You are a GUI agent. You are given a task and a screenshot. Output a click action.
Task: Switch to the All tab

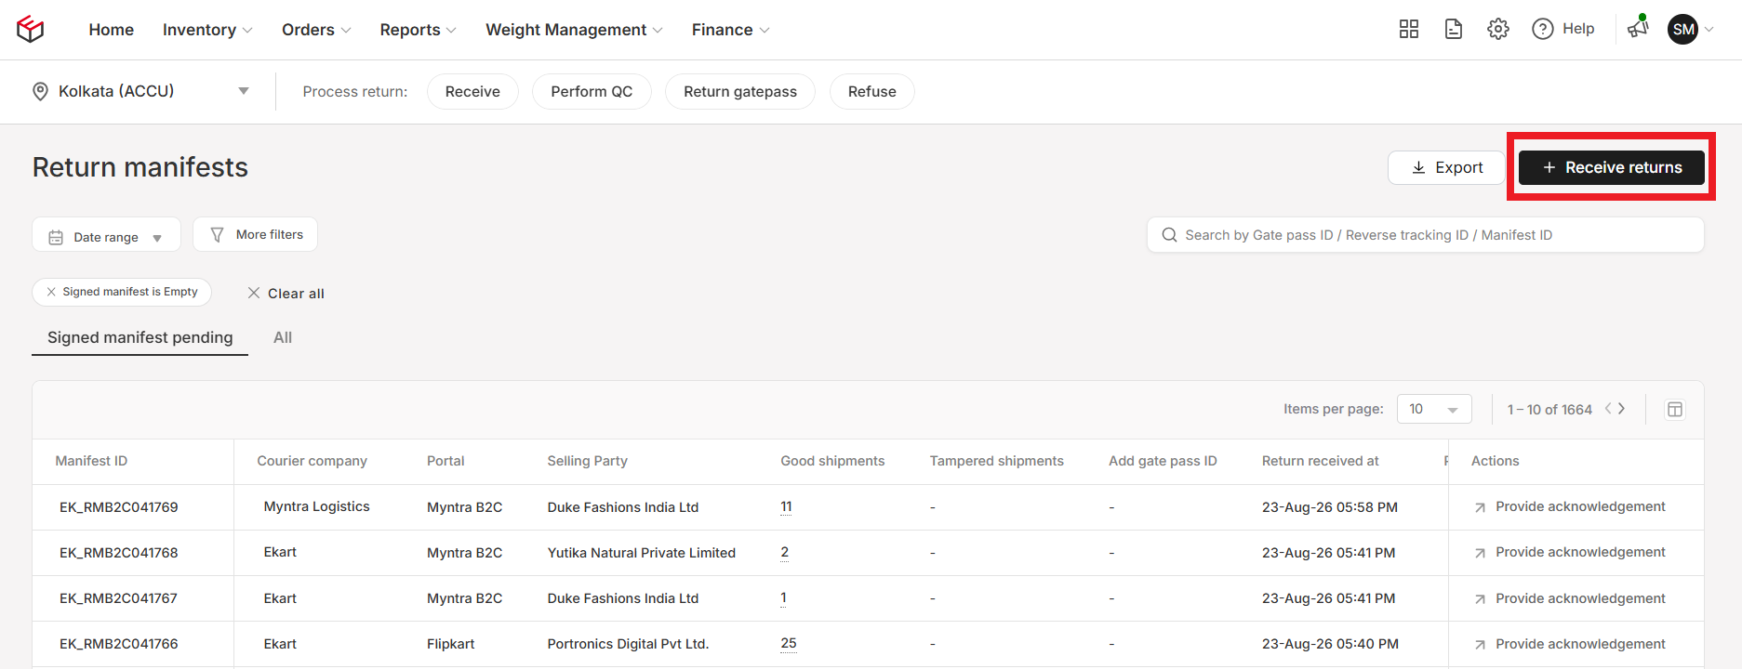point(283,337)
